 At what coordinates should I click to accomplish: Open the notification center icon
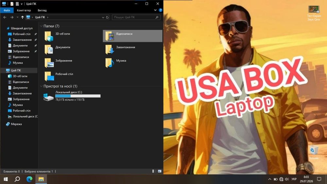point(319,179)
